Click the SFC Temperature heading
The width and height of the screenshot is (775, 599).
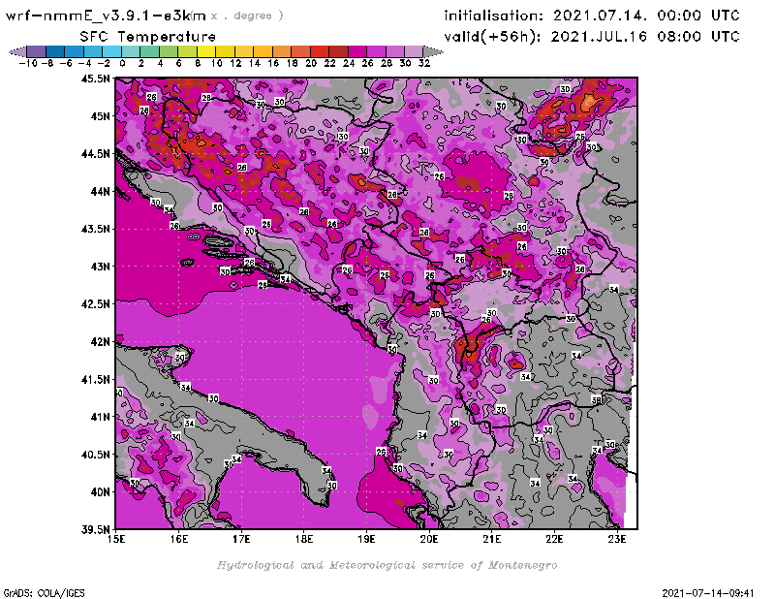148,37
